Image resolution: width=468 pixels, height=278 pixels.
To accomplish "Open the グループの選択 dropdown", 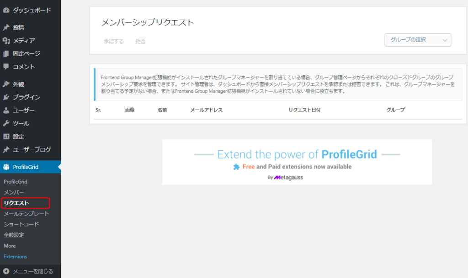I will click(418, 40).
